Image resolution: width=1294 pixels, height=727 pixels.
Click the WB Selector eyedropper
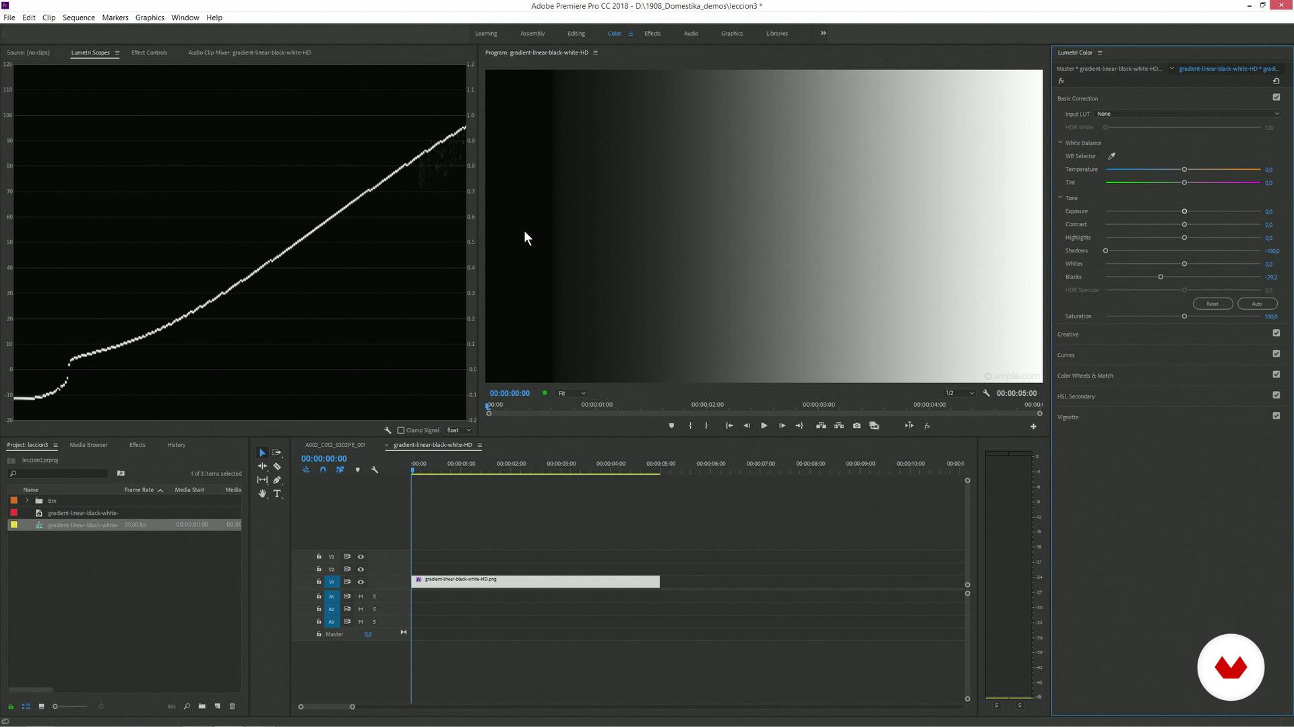click(x=1111, y=156)
